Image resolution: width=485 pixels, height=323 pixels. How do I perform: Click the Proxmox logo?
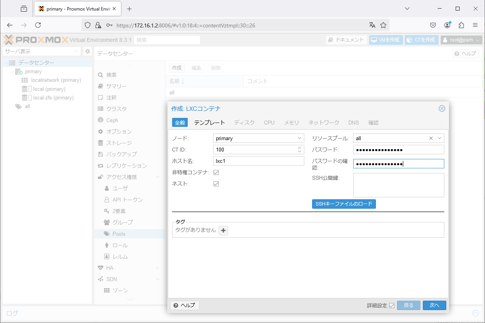pyautogui.click(x=36, y=40)
